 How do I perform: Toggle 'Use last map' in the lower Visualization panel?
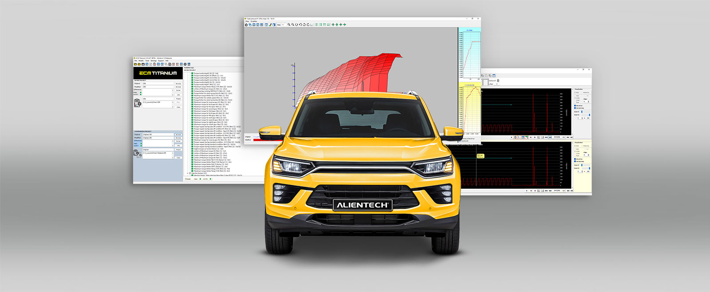[x=575, y=161]
